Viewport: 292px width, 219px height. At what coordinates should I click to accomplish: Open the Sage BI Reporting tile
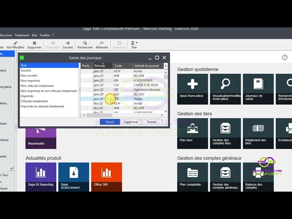[x=41, y=177]
